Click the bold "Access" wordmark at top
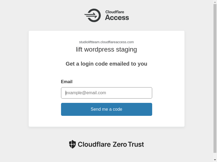The width and height of the screenshot is (217, 162). (117, 18)
